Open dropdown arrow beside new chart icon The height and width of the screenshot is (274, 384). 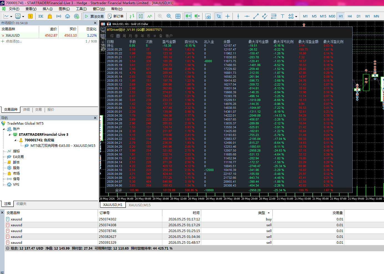11,16
